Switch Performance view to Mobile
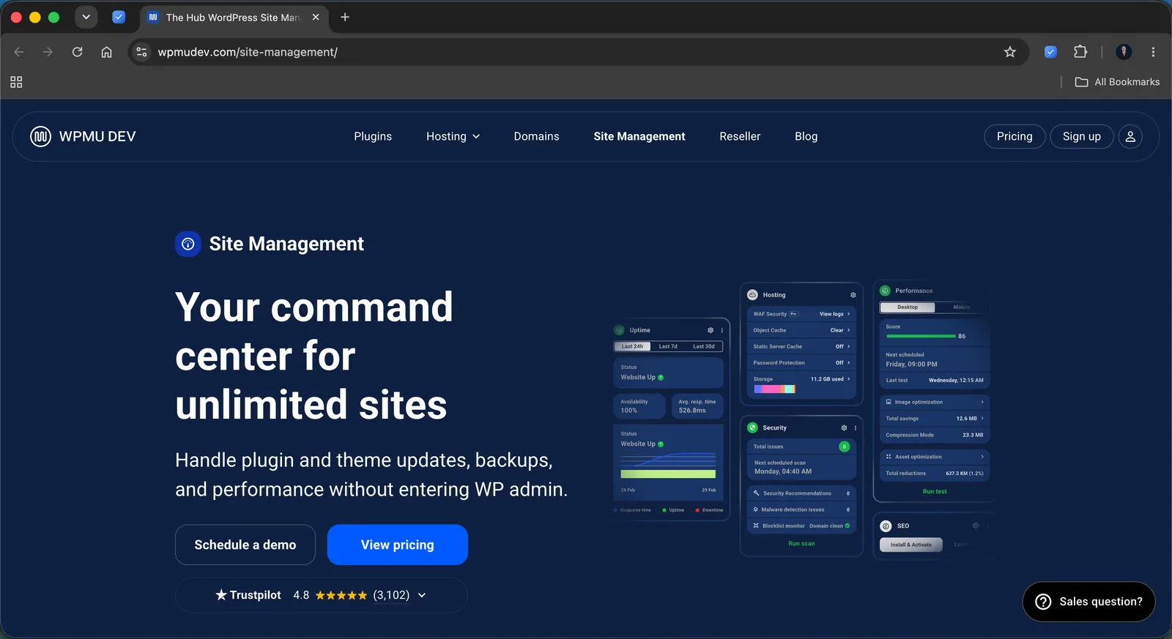Image resolution: width=1172 pixels, height=639 pixels. coord(962,307)
